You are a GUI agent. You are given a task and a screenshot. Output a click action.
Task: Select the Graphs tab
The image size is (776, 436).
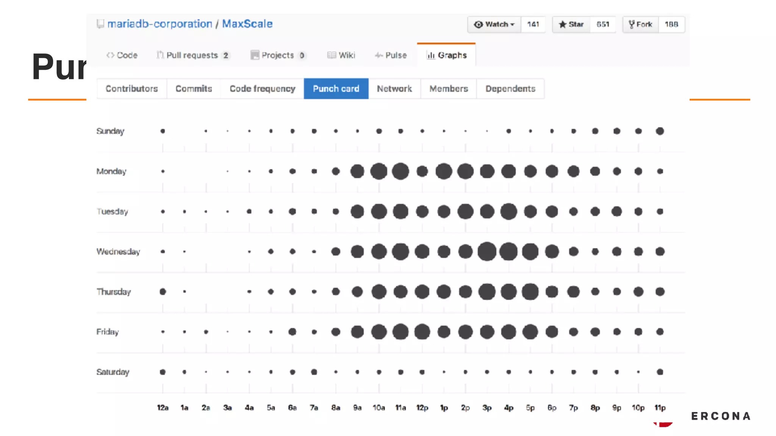tap(446, 55)
